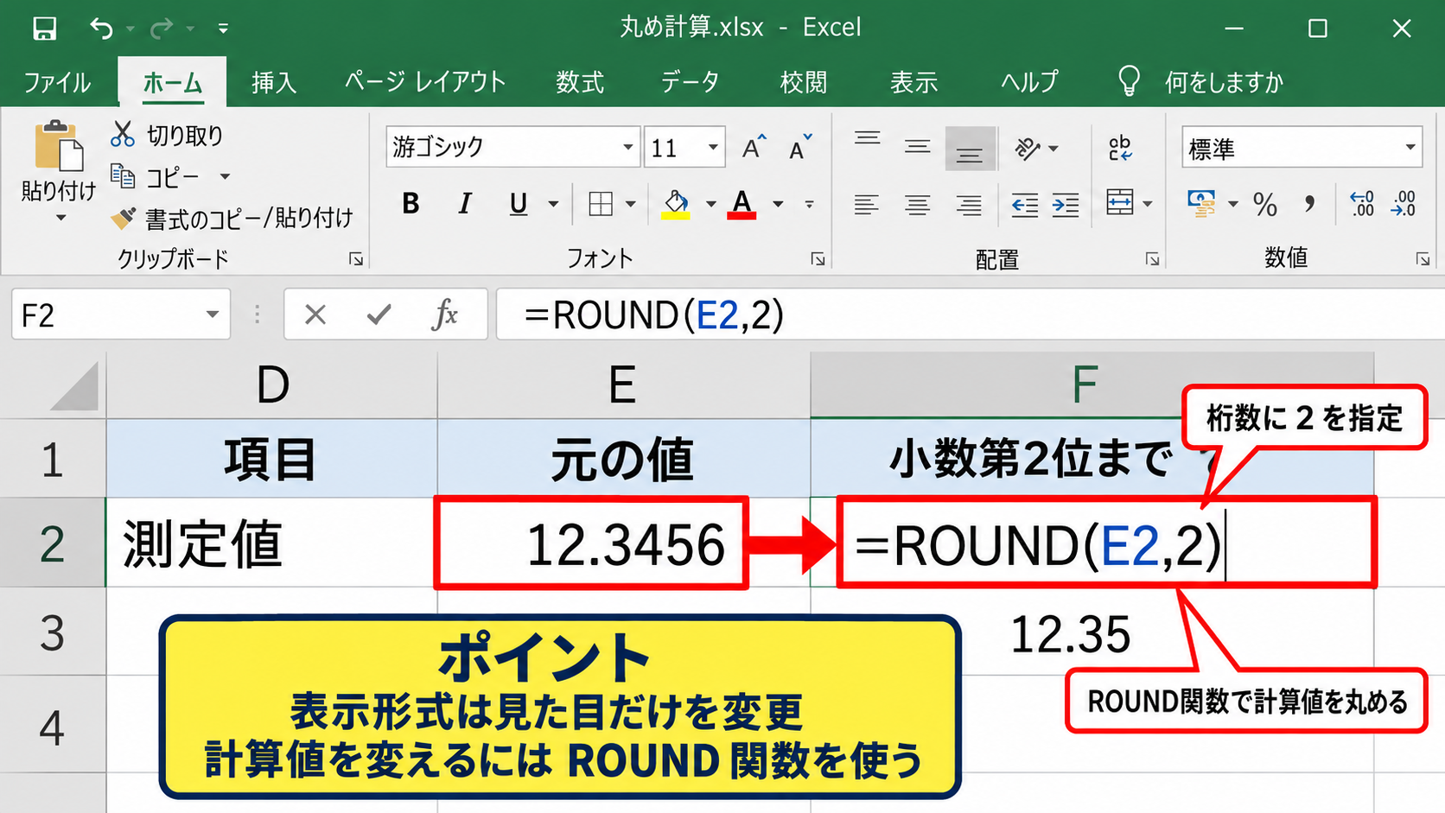Open the ファイル tab
The image size is (1445, 813).
(x=57, y=82)
